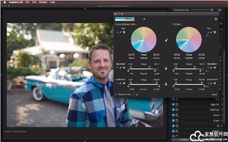Image resolution: width=228 pixels, height=142 pixels.
Task: Add a new color replacement with plus icon
Action: point(144,19)
